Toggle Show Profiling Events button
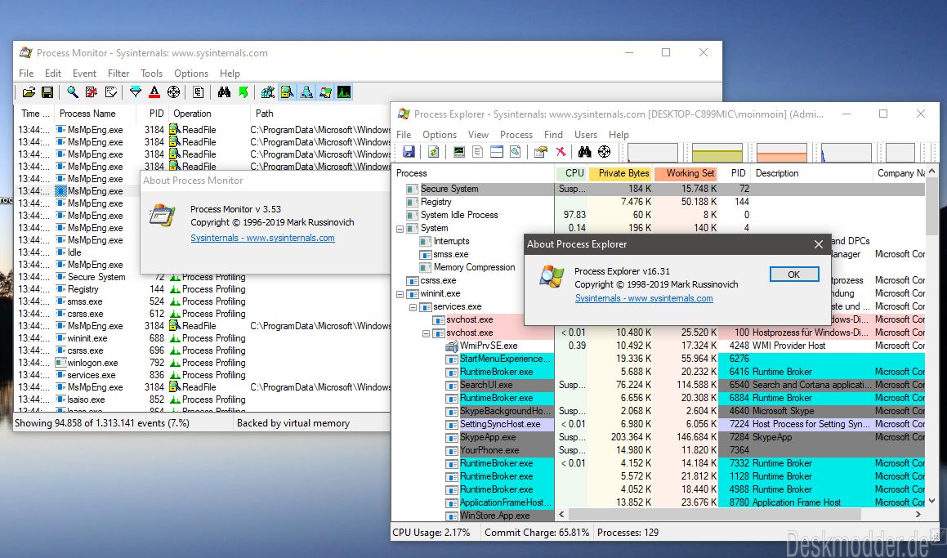The image size is (947, 558). coord(344,92)
